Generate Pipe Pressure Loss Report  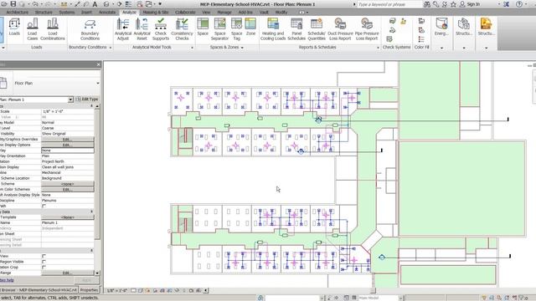pos(367,29)
